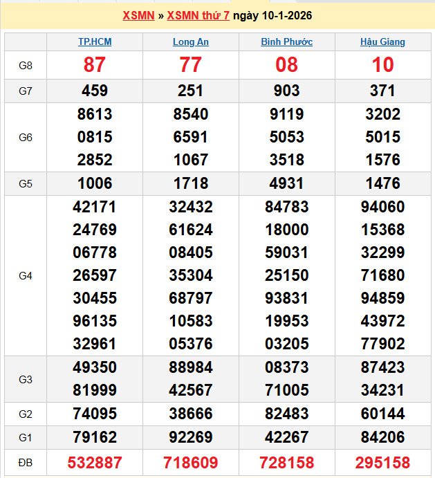Click the TP.HCM special prize 532887
The height and width of the screenshot is (478, 435).
(x=95, y=462)
